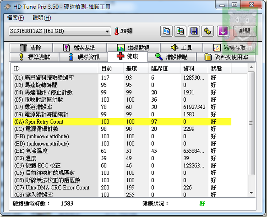
Task: Select the (C2) 溫度 row
Action: pyautogui.click(x=122, y=158)
